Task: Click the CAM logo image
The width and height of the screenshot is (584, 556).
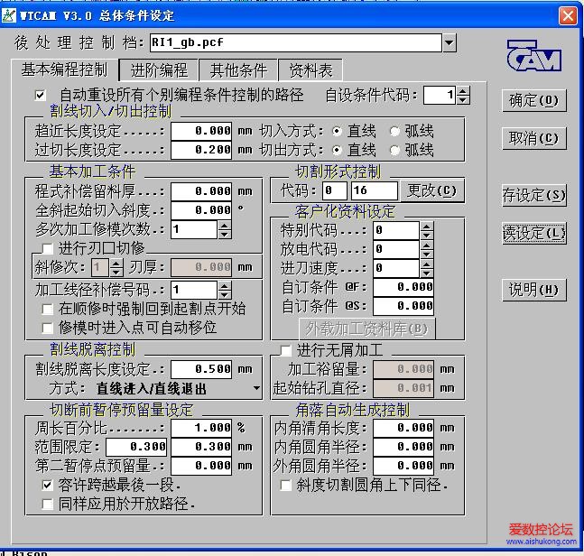Action: [534, 55]
